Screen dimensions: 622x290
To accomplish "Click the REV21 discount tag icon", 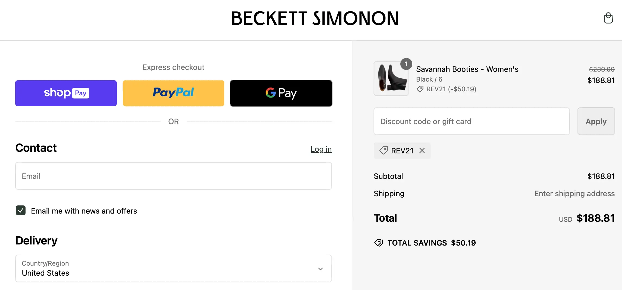I will coord(384,150).
